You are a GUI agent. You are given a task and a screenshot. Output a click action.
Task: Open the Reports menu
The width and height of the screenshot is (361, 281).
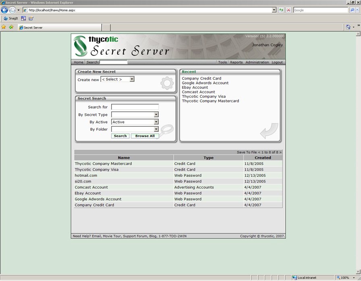[x=236, y=62]
